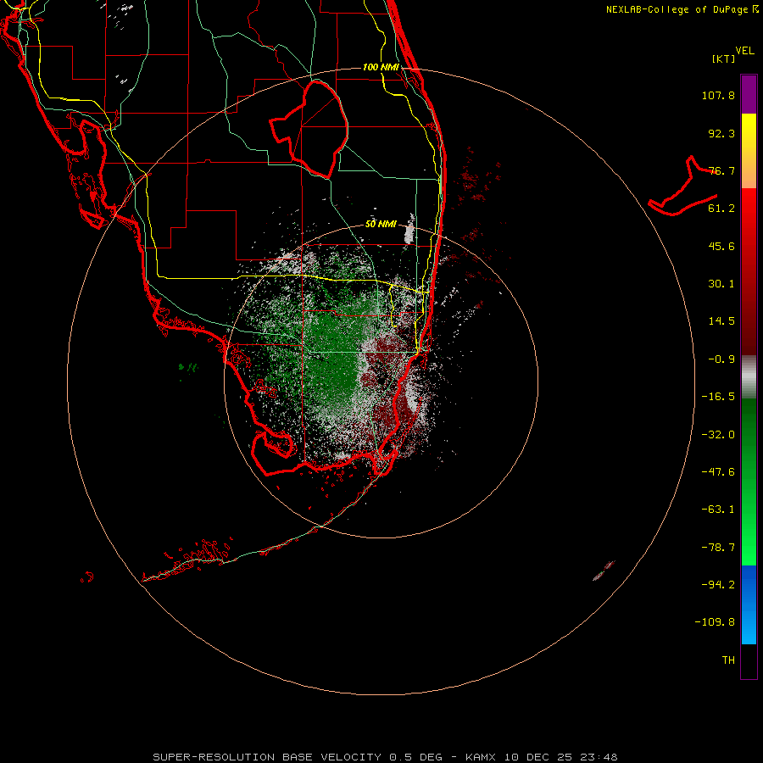Select the 45.6 legend value
This screenshot has width=763, height=763.
721,246
